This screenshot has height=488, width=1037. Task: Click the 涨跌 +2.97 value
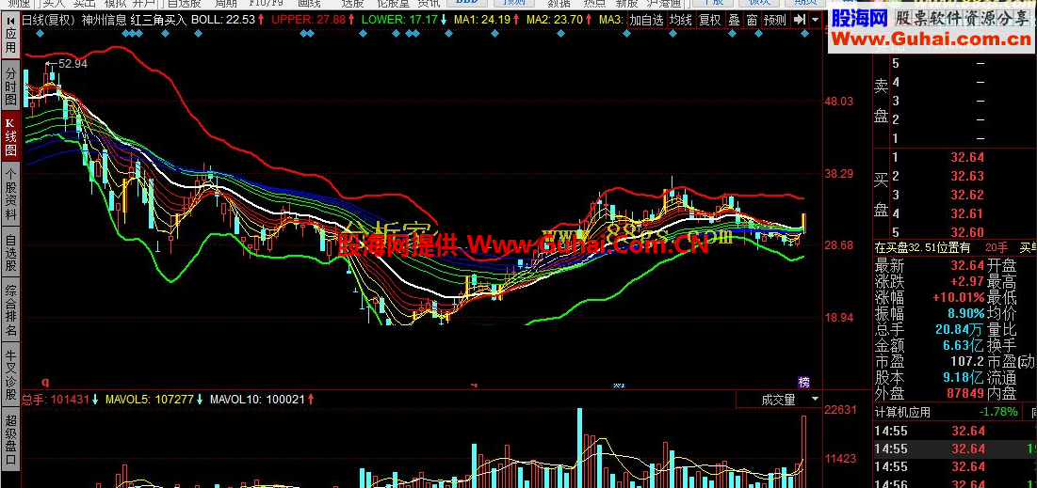tap(967, 280)
